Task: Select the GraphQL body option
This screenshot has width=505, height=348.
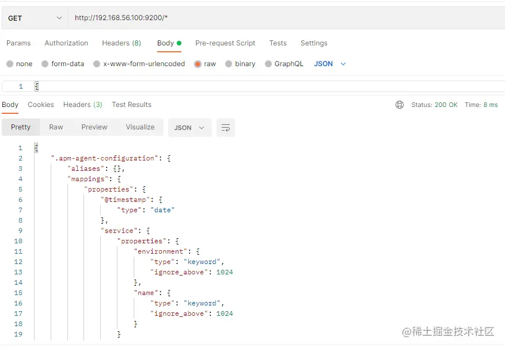Action: 284,64
